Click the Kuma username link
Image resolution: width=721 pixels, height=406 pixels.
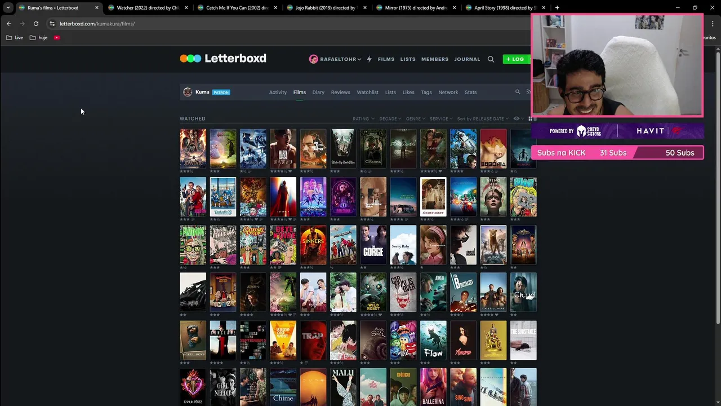click(202, 92)
